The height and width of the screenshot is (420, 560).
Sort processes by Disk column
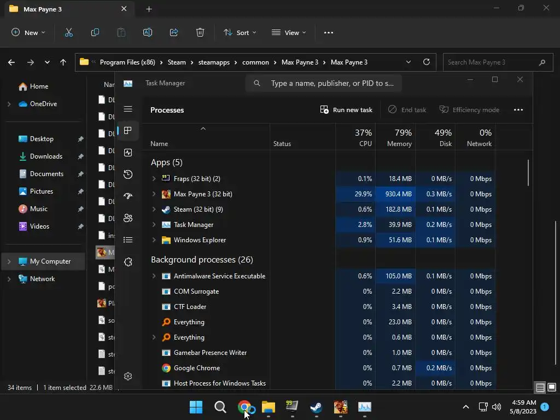coord(435,137)
